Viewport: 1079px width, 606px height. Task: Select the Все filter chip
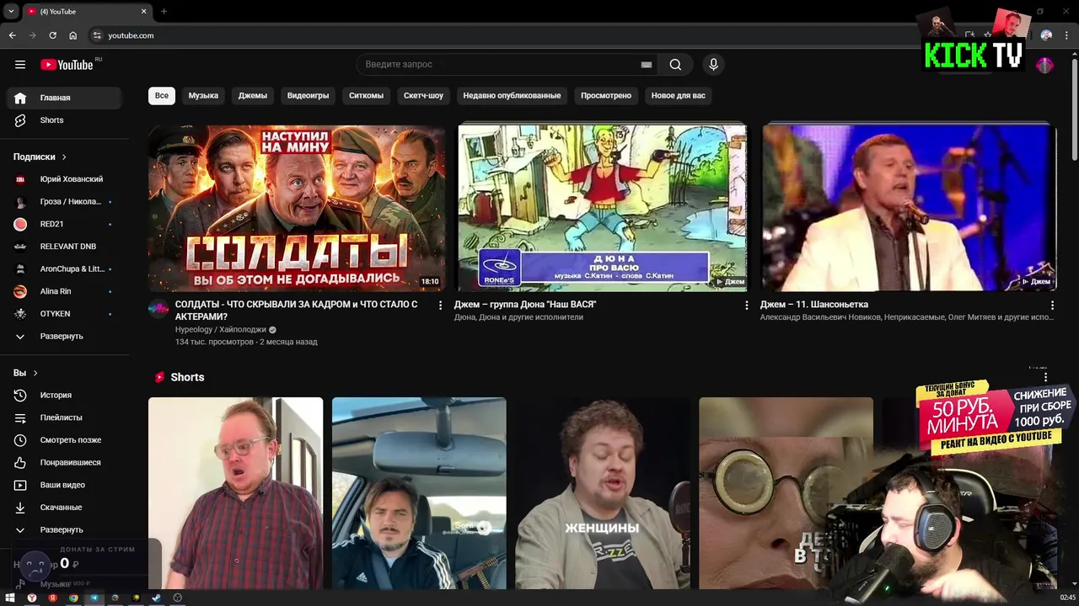(162, 95)
